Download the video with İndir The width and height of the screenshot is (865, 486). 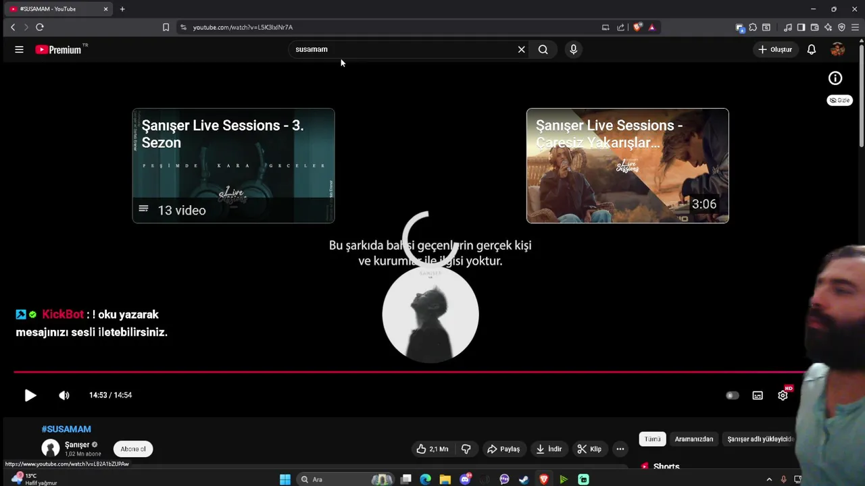coord(549,449)
